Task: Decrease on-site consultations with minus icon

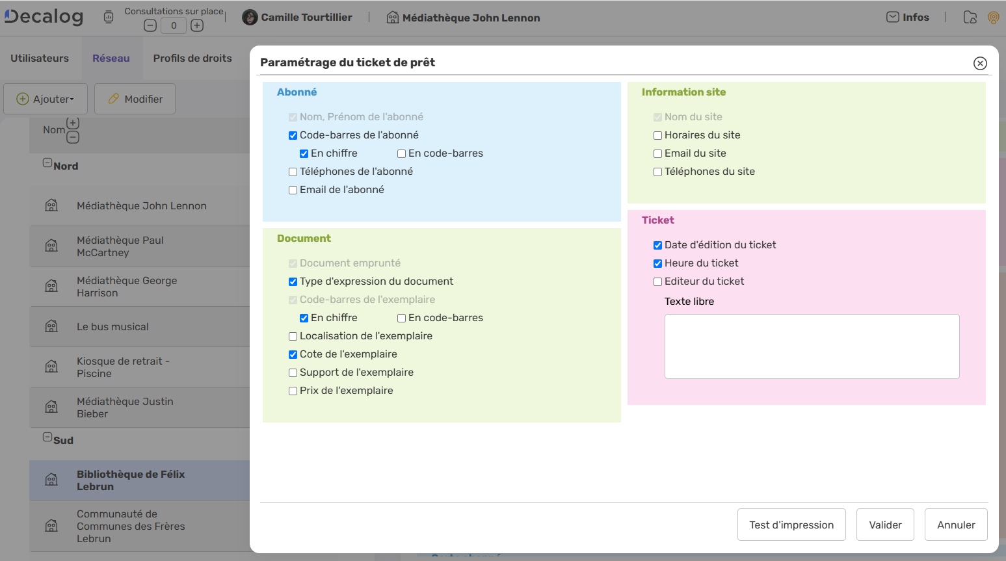Action: (x=150, y=25)
